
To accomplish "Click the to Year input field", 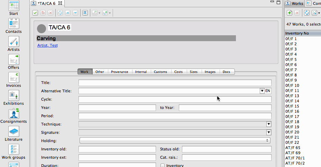I will click(x=225, y=108).
